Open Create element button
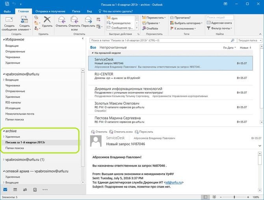 (24, 24)
